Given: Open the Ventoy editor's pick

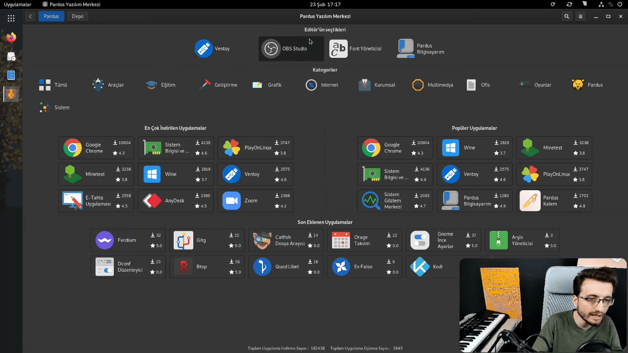Looking at the screenshot, I should (212, 49).
